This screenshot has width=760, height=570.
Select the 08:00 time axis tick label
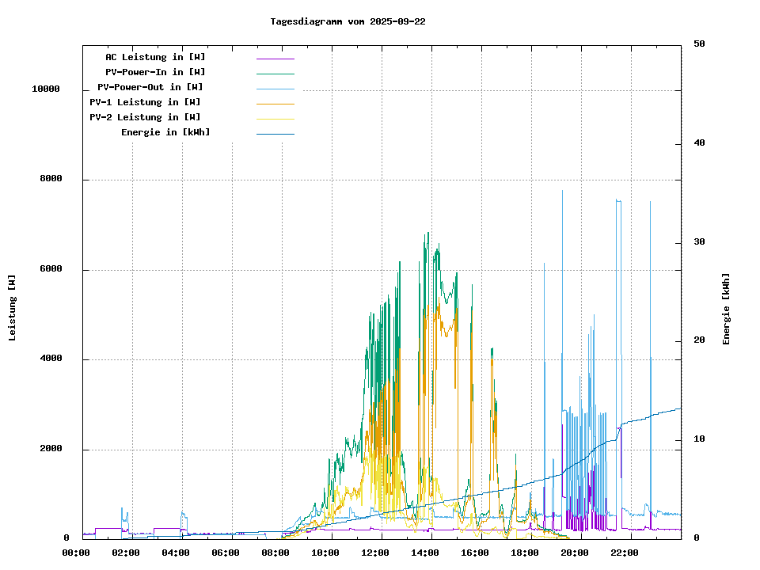(275, 553)
